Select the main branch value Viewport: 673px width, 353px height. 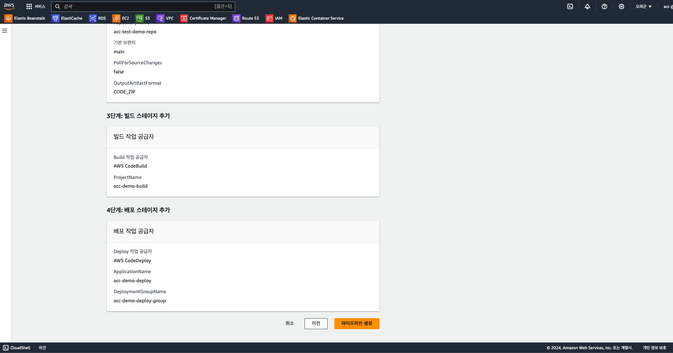tap(119, 52)
